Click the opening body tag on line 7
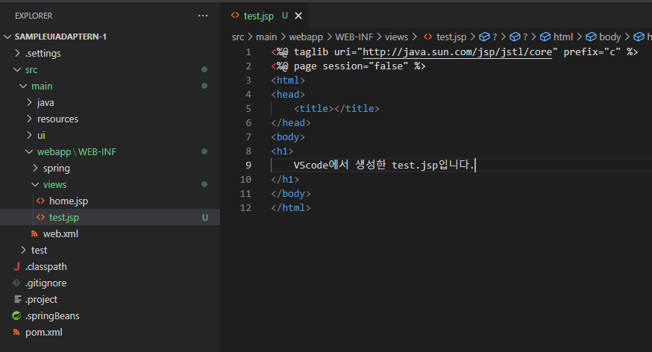652x352 pixels. pyautogui.click(x=288, y=137)
